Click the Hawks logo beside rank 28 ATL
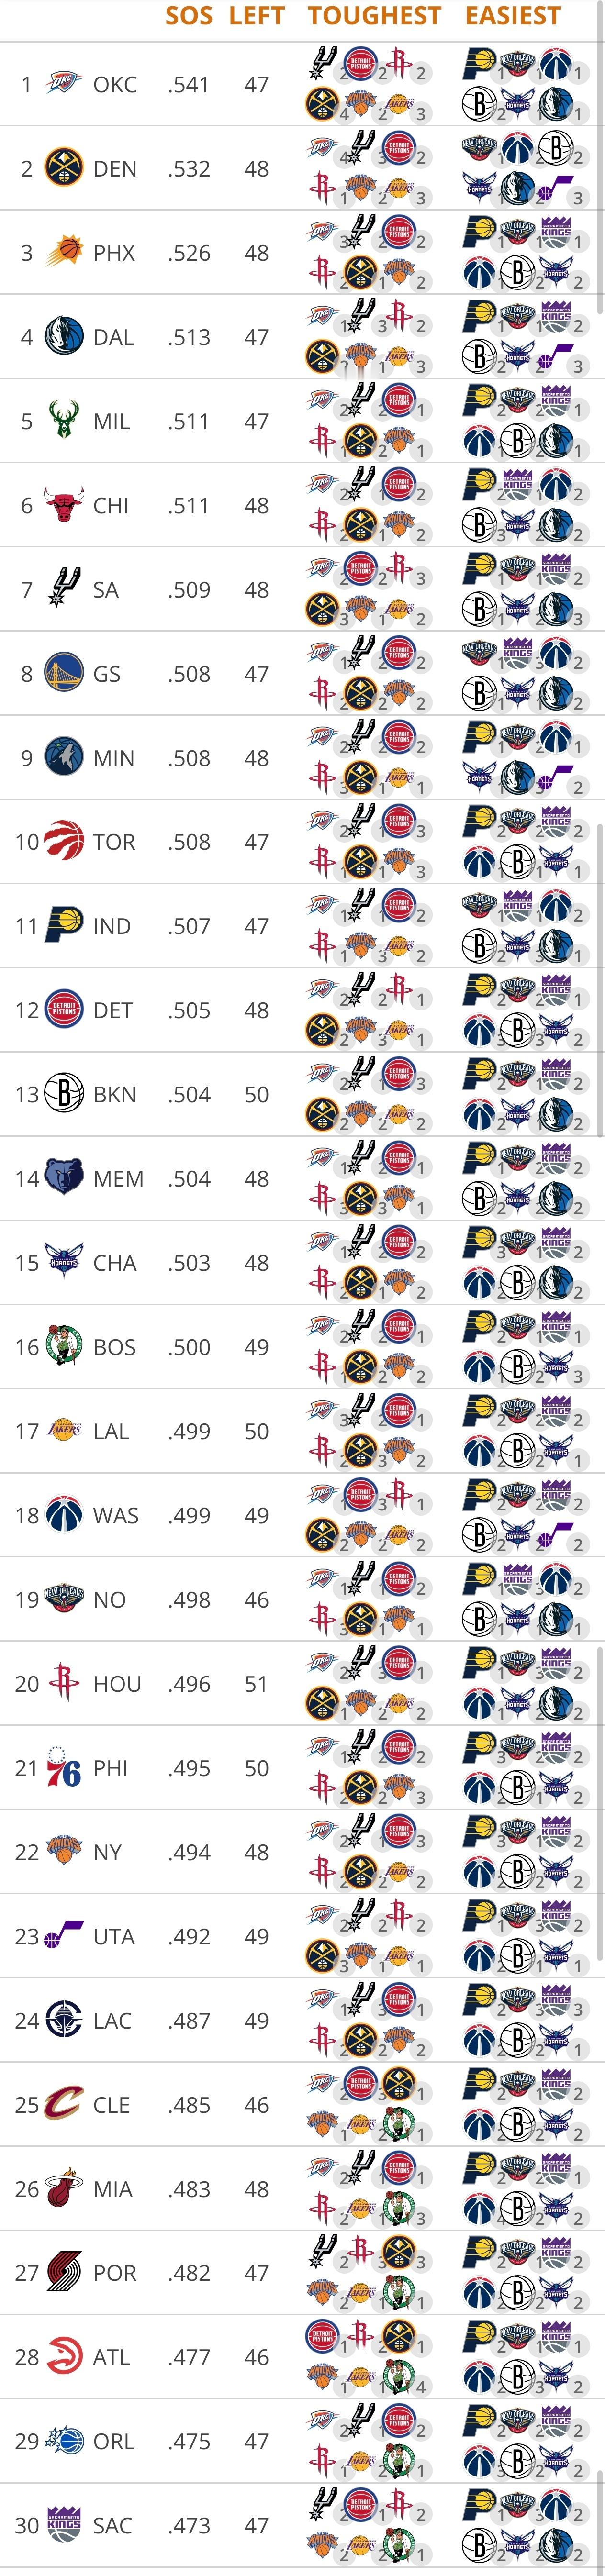Screen dimensions: 605x2576 click(64, 2356)
